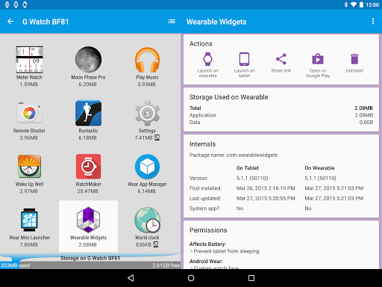Click the Total storage row
The height and width of the screenshot is (287, 382).
pyautogui.click(x=281, y=108)
